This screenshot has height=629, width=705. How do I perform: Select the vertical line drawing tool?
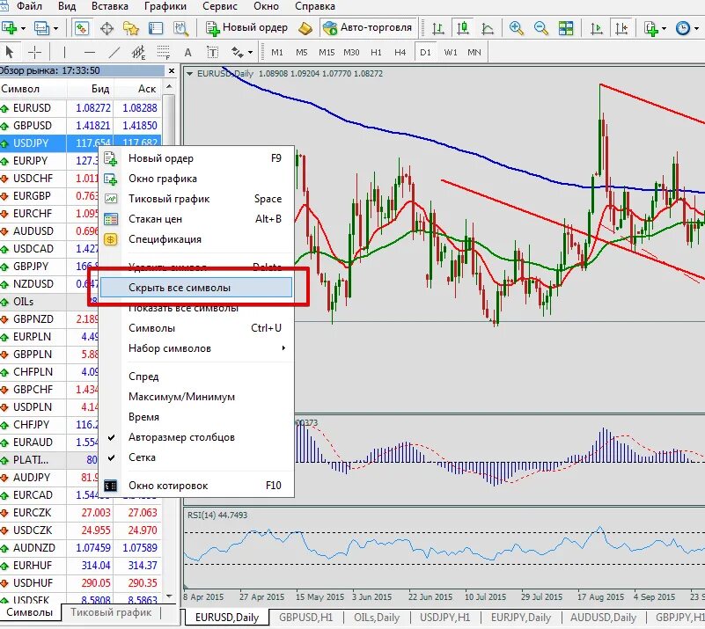[x=64, y=52]
